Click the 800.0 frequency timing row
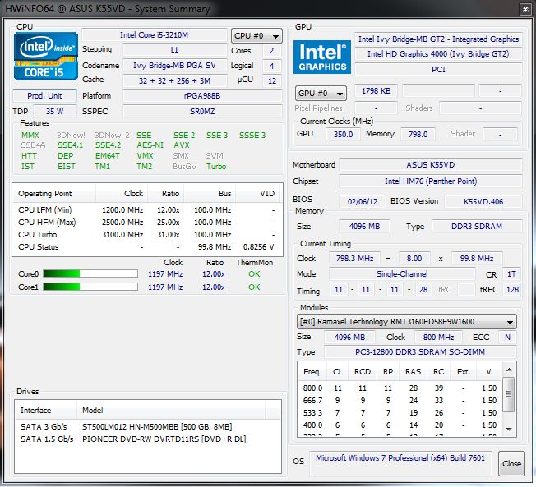 (400, 388)
